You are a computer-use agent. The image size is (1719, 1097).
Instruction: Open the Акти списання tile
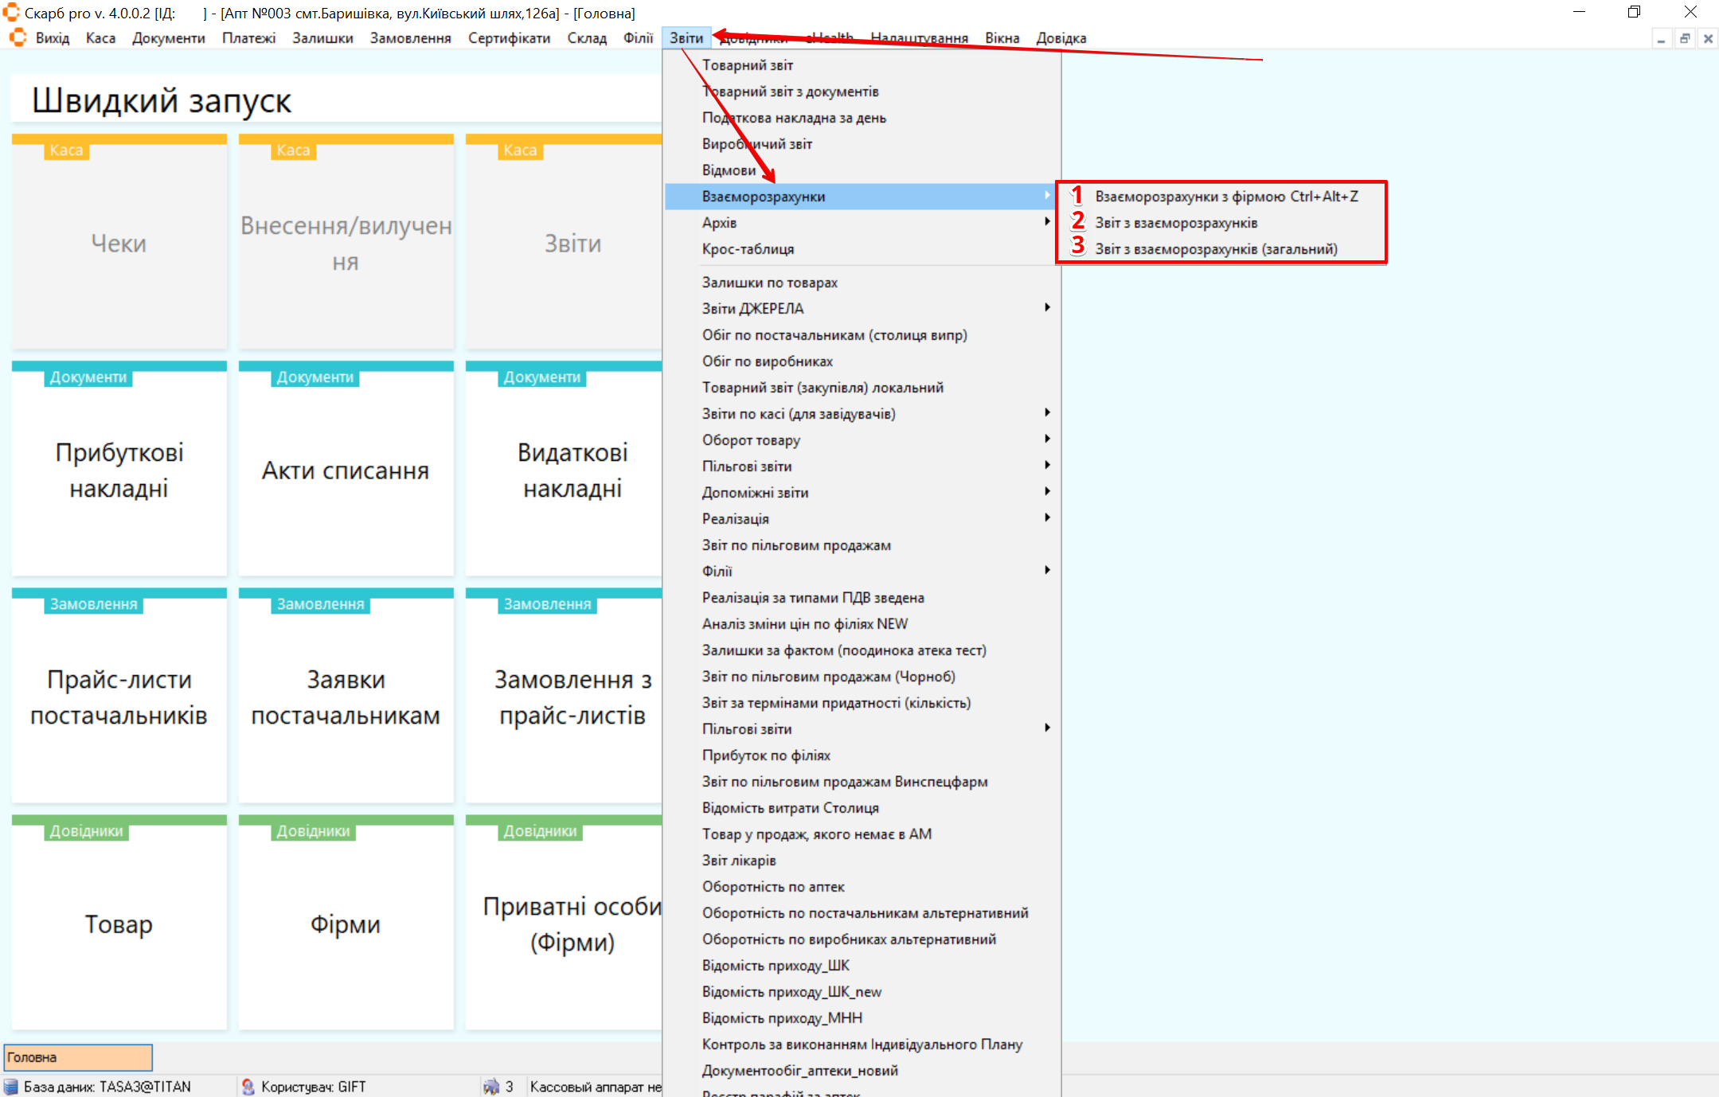click(346, 470)
